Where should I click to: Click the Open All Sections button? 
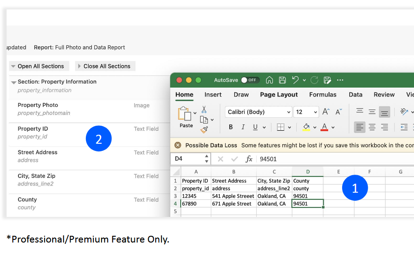click(x=39, y=66)
